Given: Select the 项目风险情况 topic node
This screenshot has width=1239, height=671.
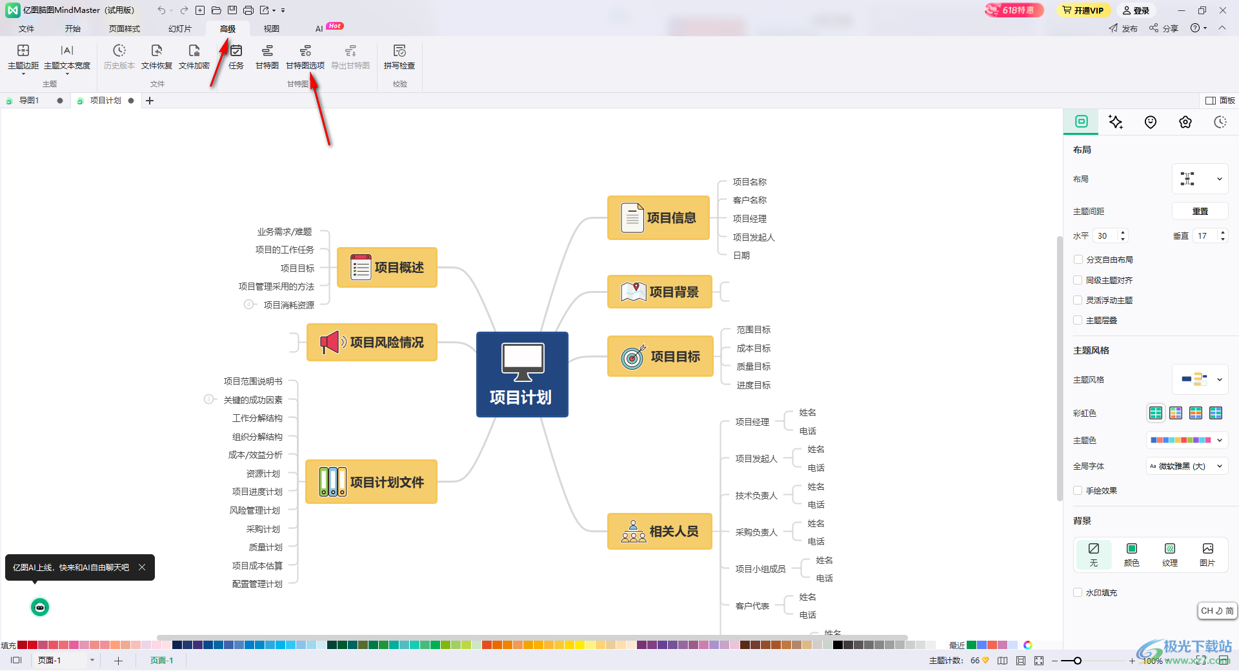Looking at the screenshot, I should (x=372, y=342).
